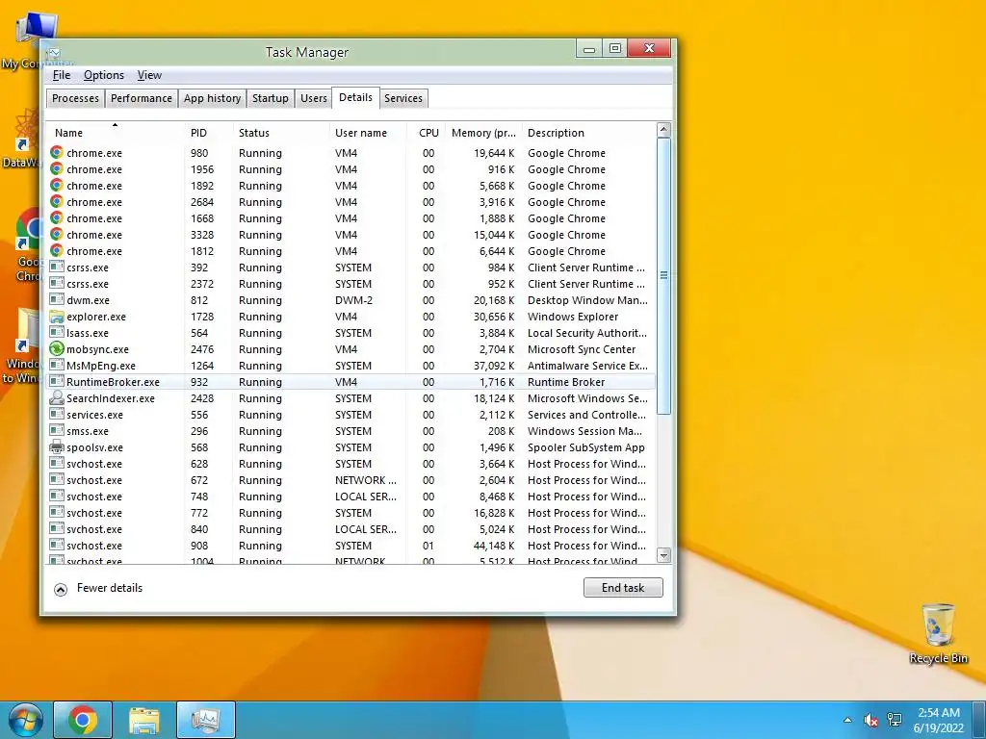The image size is (986, 739).
Task: Click the Windows Explorer description
Action: tap(573, 317)
